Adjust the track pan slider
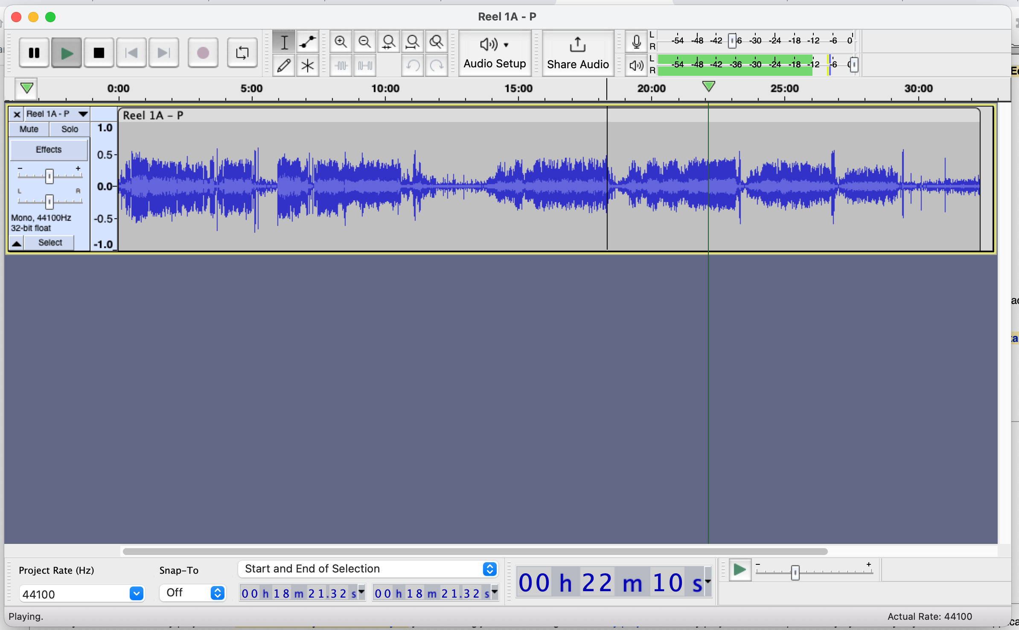 click(49, 202)
